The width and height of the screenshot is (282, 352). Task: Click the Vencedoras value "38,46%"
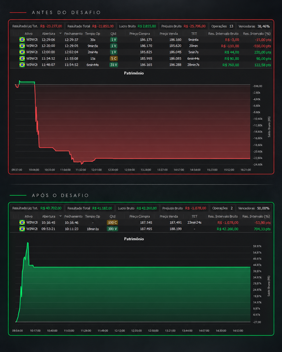[x=264, y=26]
